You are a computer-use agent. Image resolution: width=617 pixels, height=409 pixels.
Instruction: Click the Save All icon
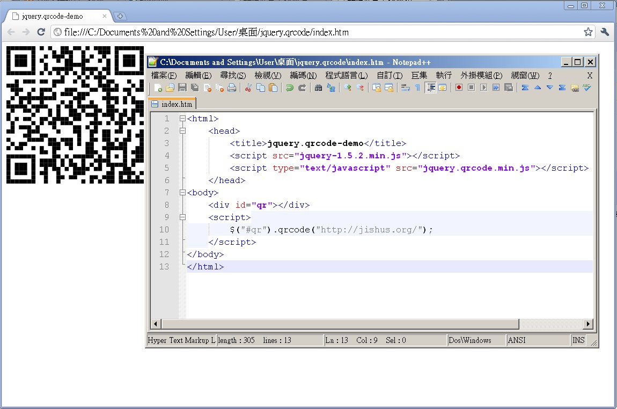pyautogui.click(x=195, y=88)
